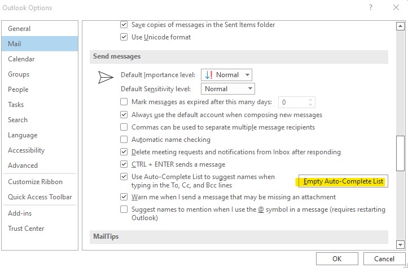Open Customize Ribbon settings
408x268 pixels.
pyautogui.click(x=40, y=182)
